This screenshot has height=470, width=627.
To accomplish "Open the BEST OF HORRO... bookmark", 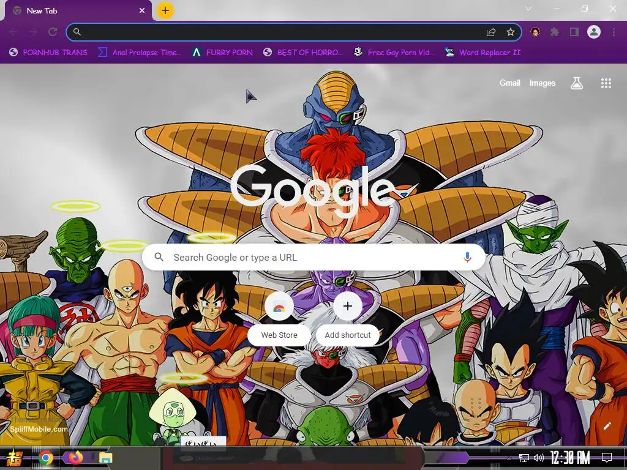I will [303, 53].
